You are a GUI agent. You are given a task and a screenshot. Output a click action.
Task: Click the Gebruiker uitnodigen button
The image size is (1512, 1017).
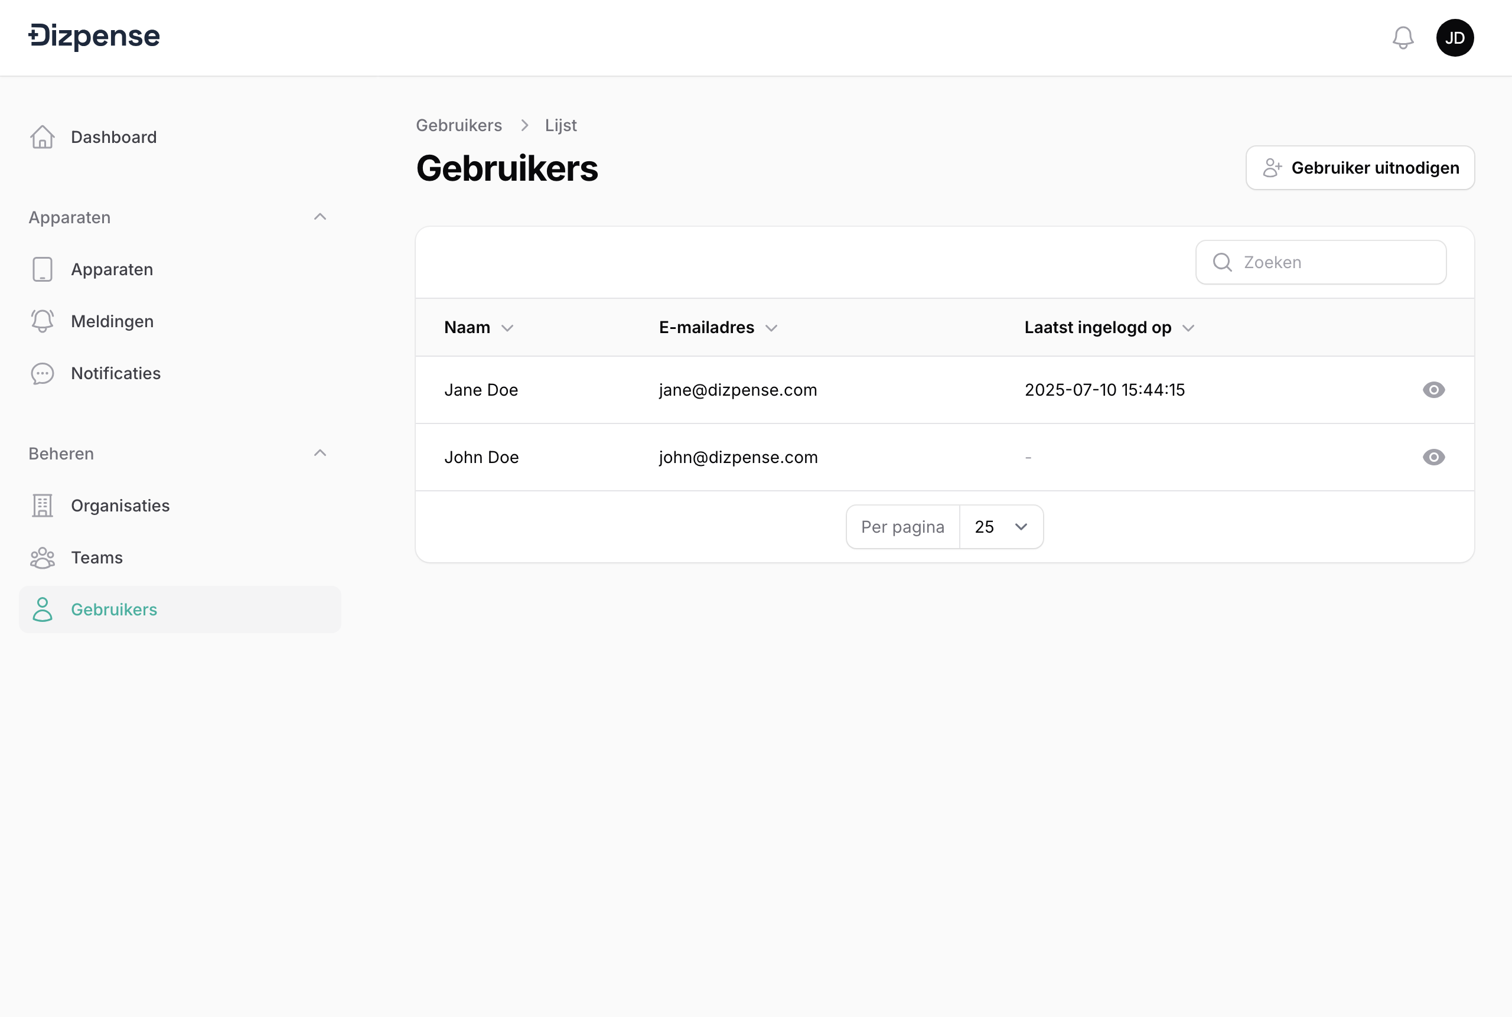(x=1360, y=167)
